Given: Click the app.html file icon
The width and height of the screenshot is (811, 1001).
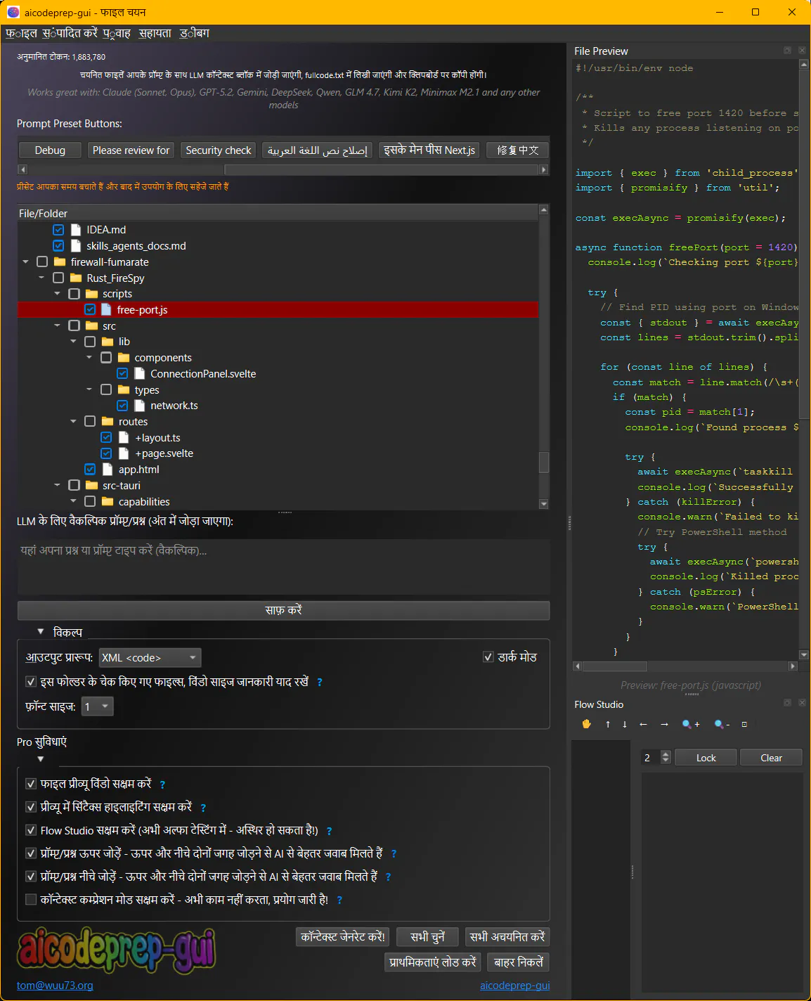Looking at the screenshot, I should [108, 469].
